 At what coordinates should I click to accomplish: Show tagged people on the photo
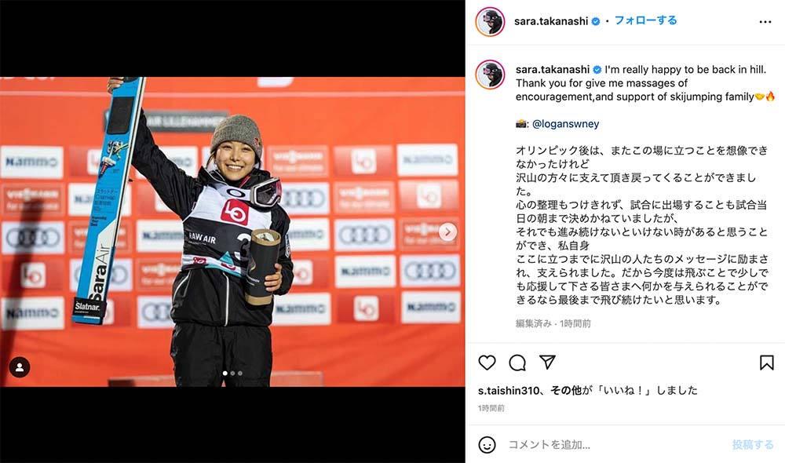pos(20,367)
